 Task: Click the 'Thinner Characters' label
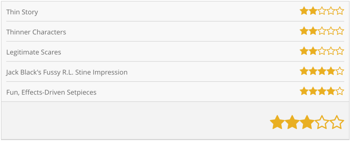click(36, 32)
